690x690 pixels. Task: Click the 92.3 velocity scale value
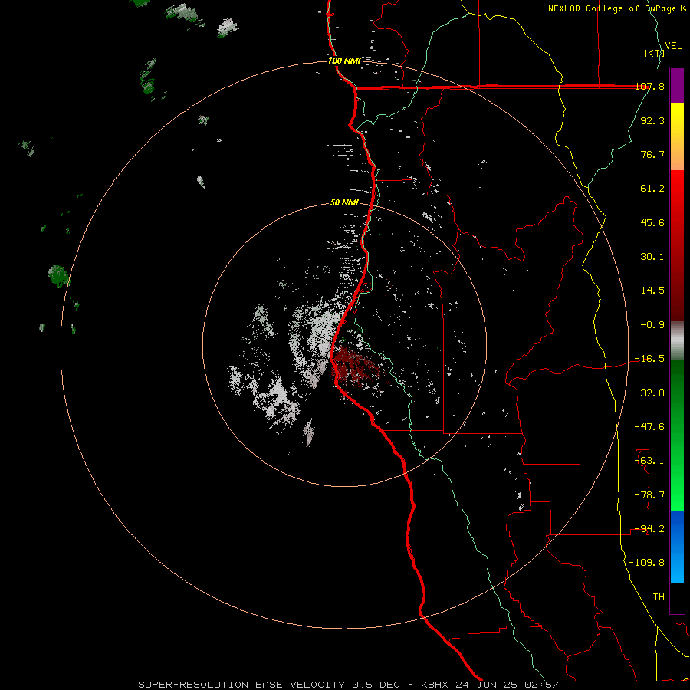pos(652,120)
